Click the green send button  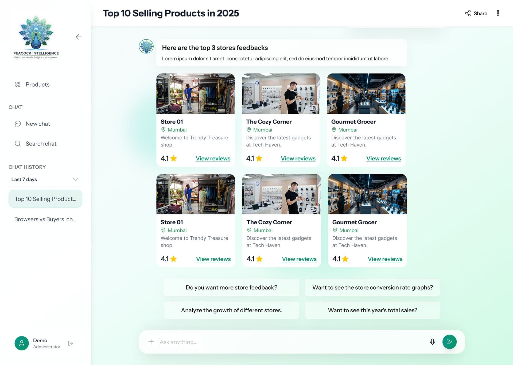pos(449,342)
